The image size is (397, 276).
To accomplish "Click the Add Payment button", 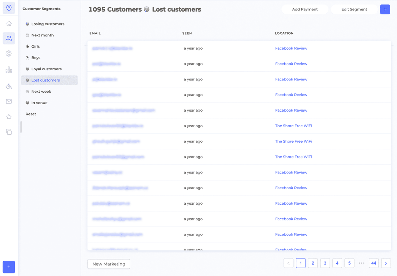I will 305,9.
